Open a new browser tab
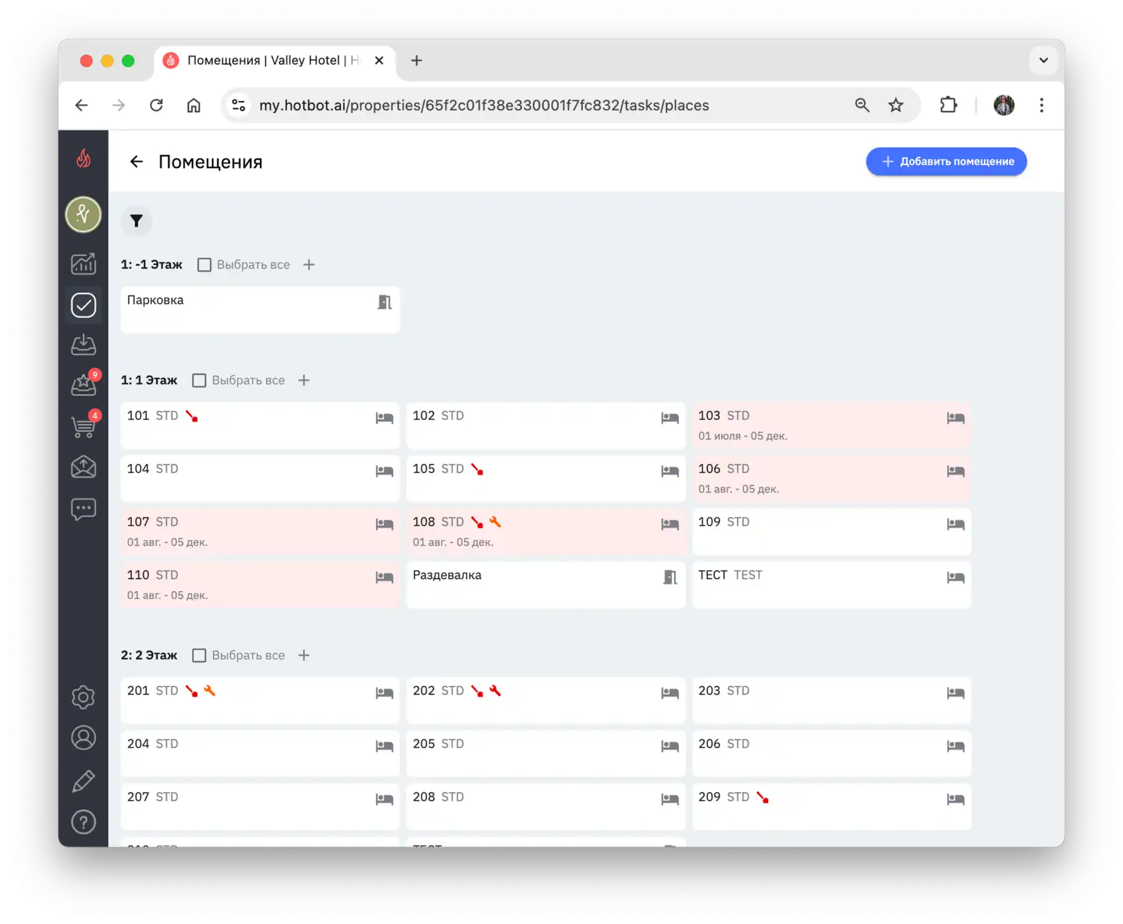The height and width of the screenshot is (924, 1123). pyautogui.click(x=416, y=61)
